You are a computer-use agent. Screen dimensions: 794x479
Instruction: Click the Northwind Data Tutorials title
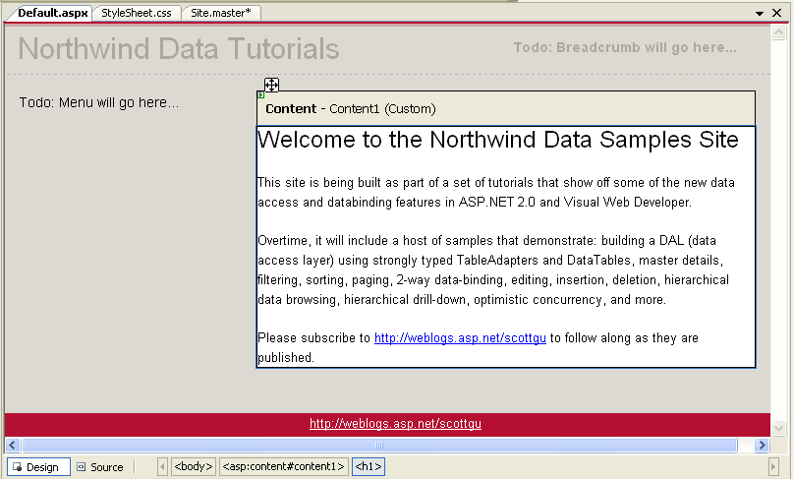point(179,49)
